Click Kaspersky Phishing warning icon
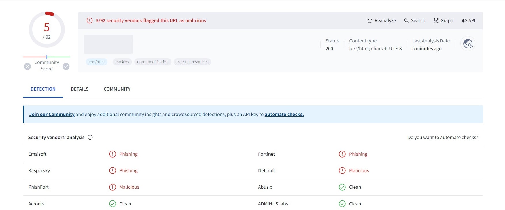The width and height of the screenshot is (505, 210). 113,170
